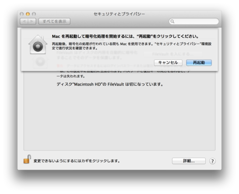Image resolution: width=239 pixels, height=194 pixels.
Task: Click the FileVault house icon in the dialog
Action: coord(38,44)
